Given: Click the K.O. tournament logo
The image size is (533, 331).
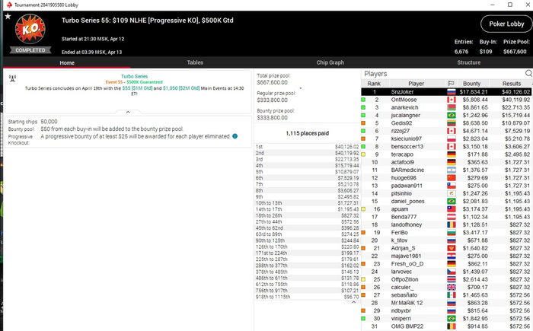Looking at the screenshot, I should [x=30, y=29].
